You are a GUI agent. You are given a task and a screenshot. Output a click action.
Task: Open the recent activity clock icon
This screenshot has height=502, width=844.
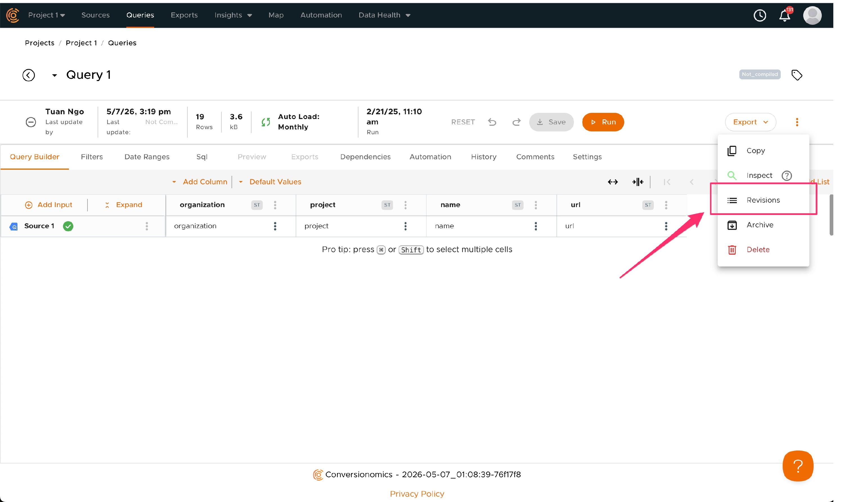coord(760,15)
